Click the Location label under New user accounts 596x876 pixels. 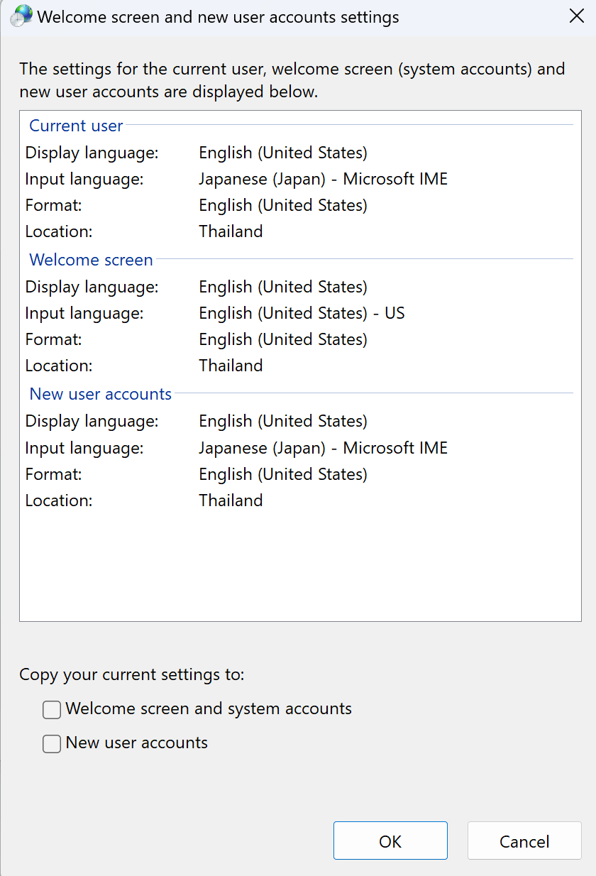tap(59, 500)
